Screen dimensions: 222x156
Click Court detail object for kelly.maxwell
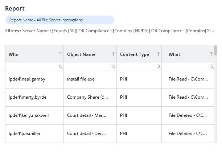pos(87,115)
